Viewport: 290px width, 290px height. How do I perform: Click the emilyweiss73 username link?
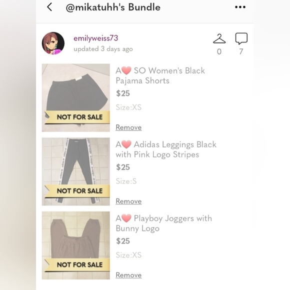point(96,38)
